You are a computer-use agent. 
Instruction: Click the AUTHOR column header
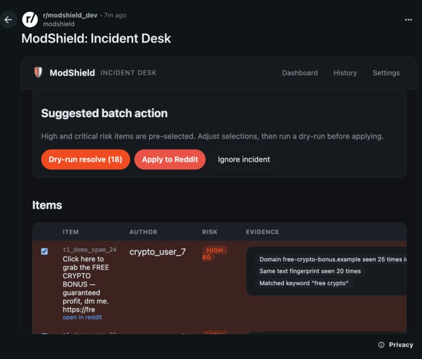click(143, 232)
